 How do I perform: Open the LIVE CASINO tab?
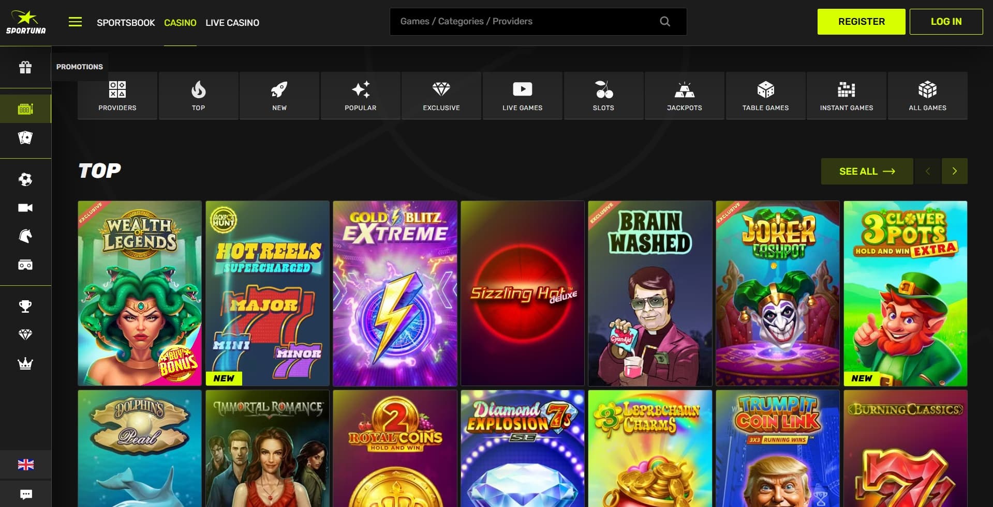[x=232, y=22]
